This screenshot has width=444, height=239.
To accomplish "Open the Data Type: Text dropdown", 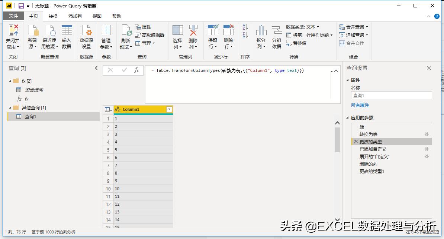I will [x=302, y=27].
